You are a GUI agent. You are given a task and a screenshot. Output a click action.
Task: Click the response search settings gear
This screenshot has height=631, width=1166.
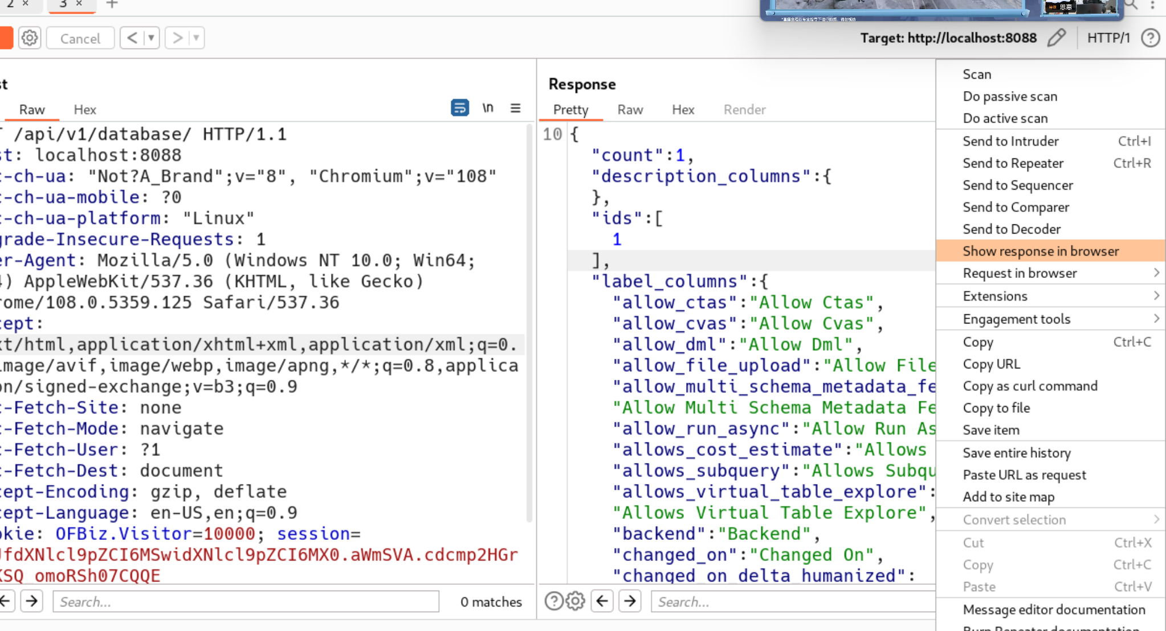point(576,601)
